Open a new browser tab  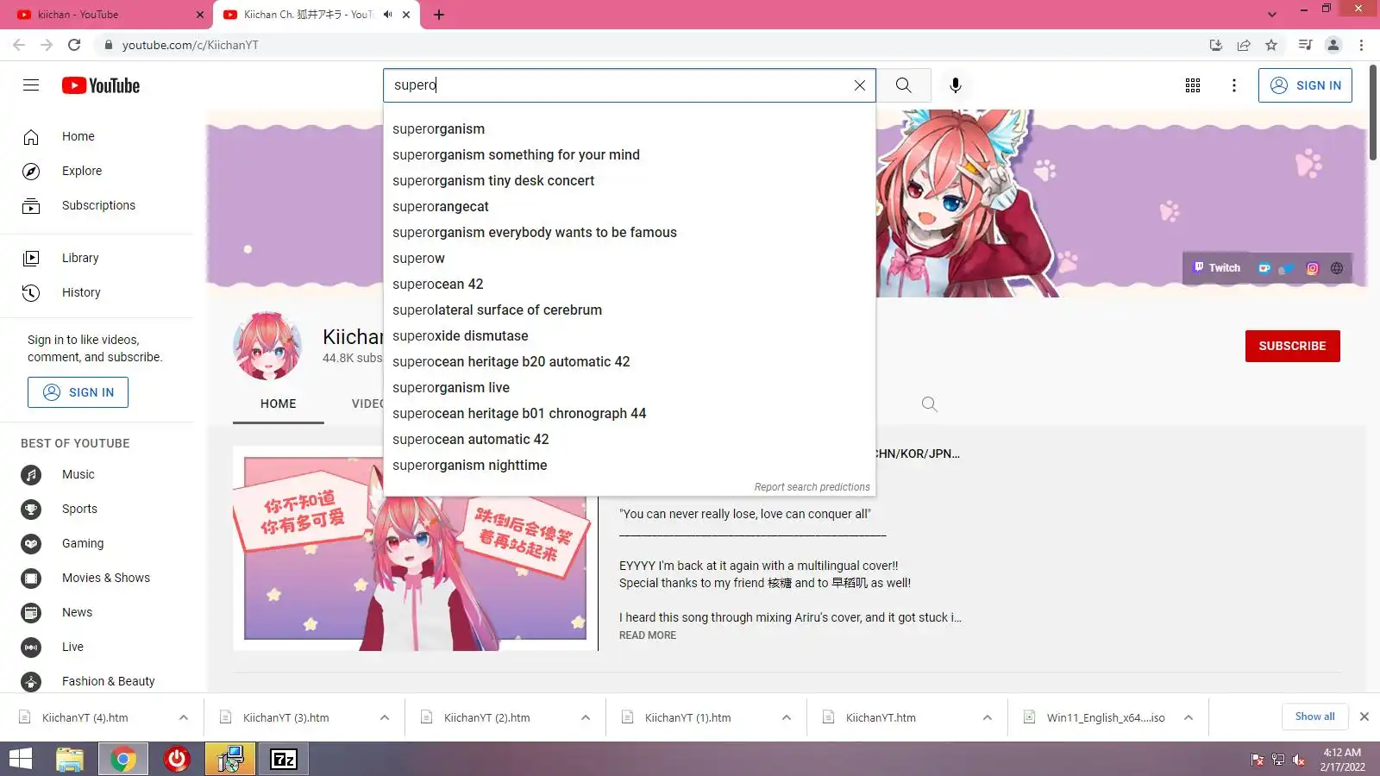(x=438, y=15)
